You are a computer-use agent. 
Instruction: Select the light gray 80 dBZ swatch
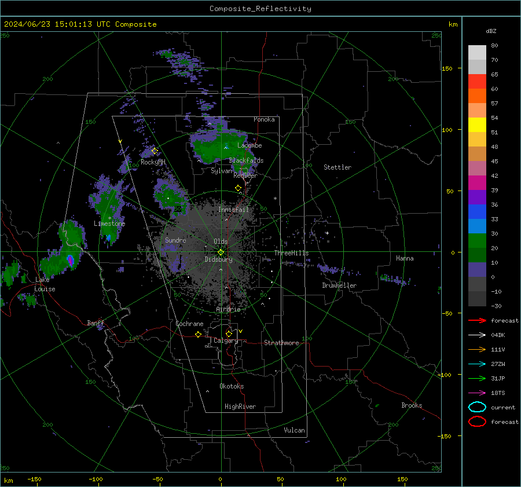tap(477, 53)
